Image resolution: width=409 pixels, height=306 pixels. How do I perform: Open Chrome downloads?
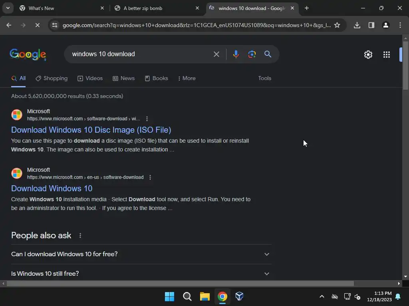click(x=357, y=25)
